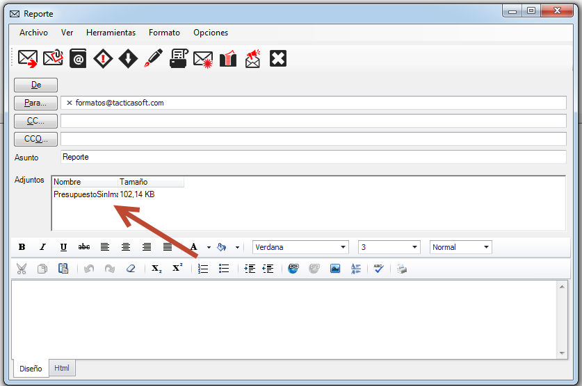
Task: Insert a picture with the image icon
Action: click(335, 269)
